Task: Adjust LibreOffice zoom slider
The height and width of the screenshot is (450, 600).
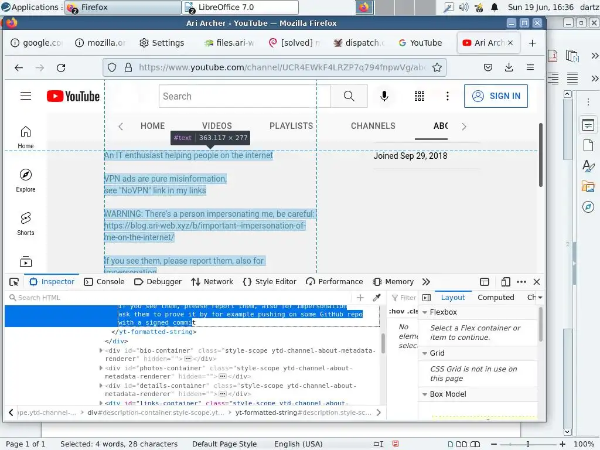Action: pos(528,444)
